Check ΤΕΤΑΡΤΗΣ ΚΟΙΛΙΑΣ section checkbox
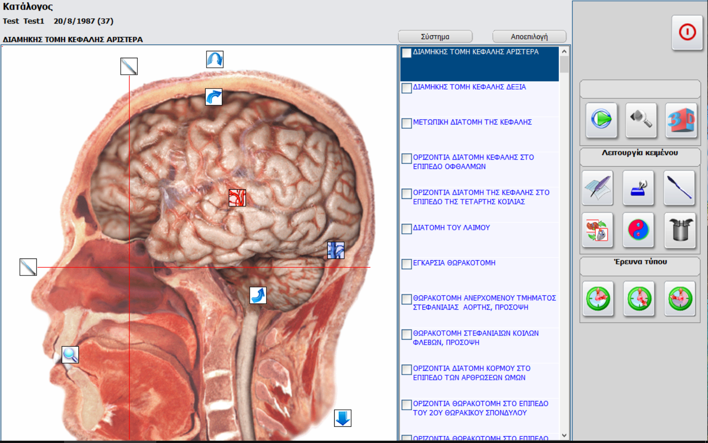 [407, 194]
